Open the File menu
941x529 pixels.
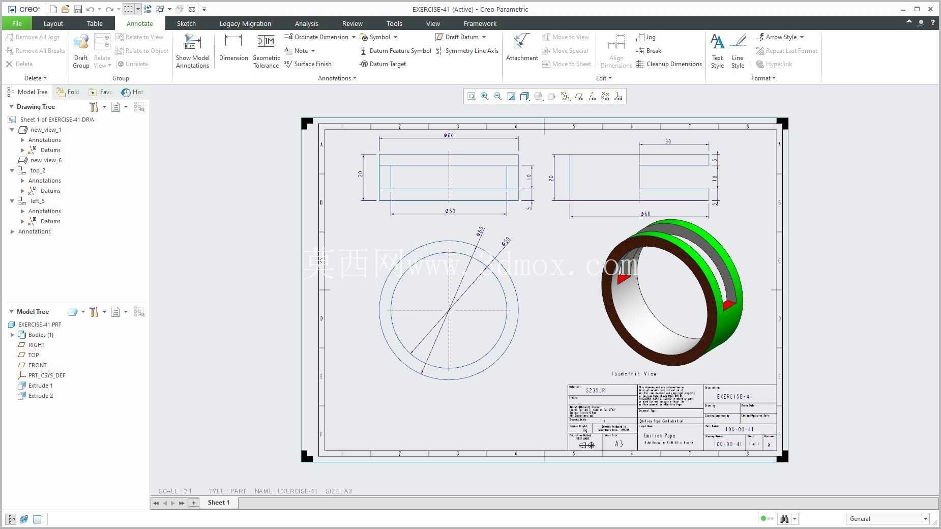(x=17, y=23)
